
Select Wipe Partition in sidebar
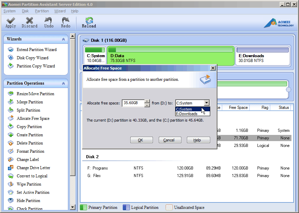pos(29,184)
